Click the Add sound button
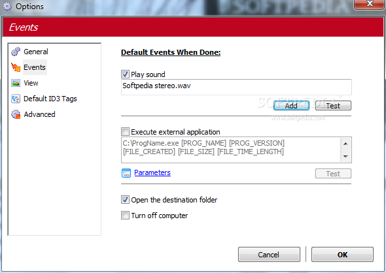This screenshot has width=386, height=273. pos(291,106)
